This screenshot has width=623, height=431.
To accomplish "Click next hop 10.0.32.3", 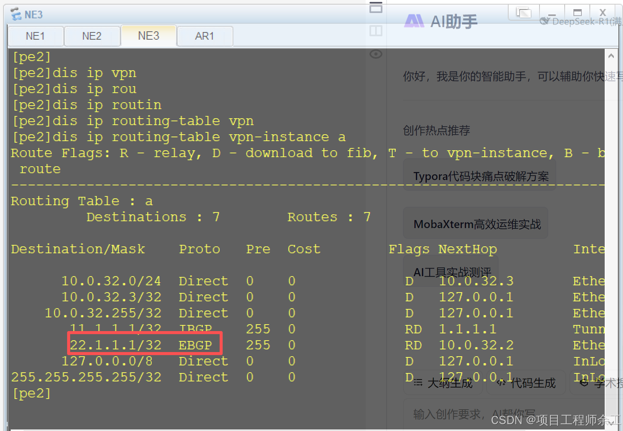I will click(476, 281).
